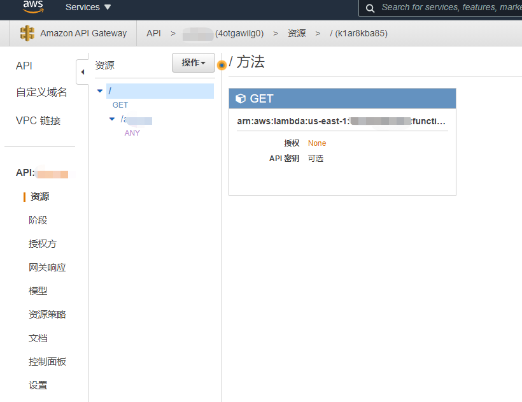Select 自定义域名 in the left navigation
Screen dimensions: 522x402
(x=43, y=92)
